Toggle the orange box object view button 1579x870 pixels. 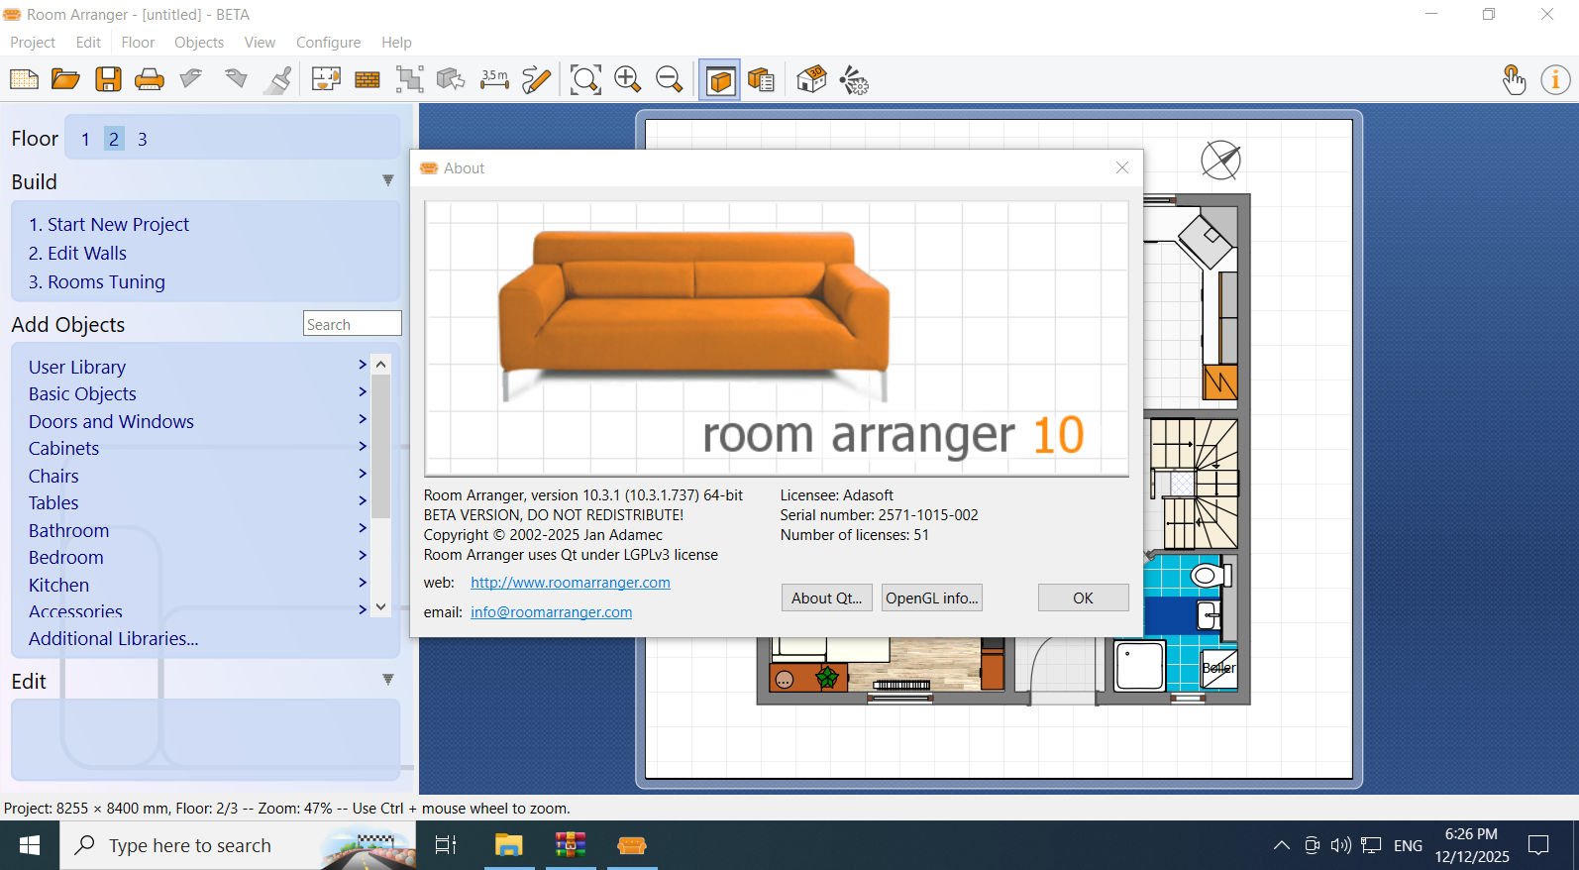coord(720,79)
